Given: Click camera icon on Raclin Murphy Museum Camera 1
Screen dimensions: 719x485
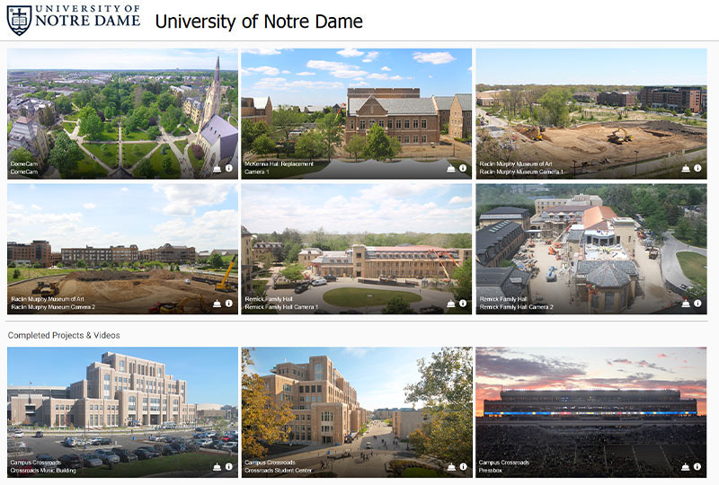Looking at the screenshot, I should [686, 168].
